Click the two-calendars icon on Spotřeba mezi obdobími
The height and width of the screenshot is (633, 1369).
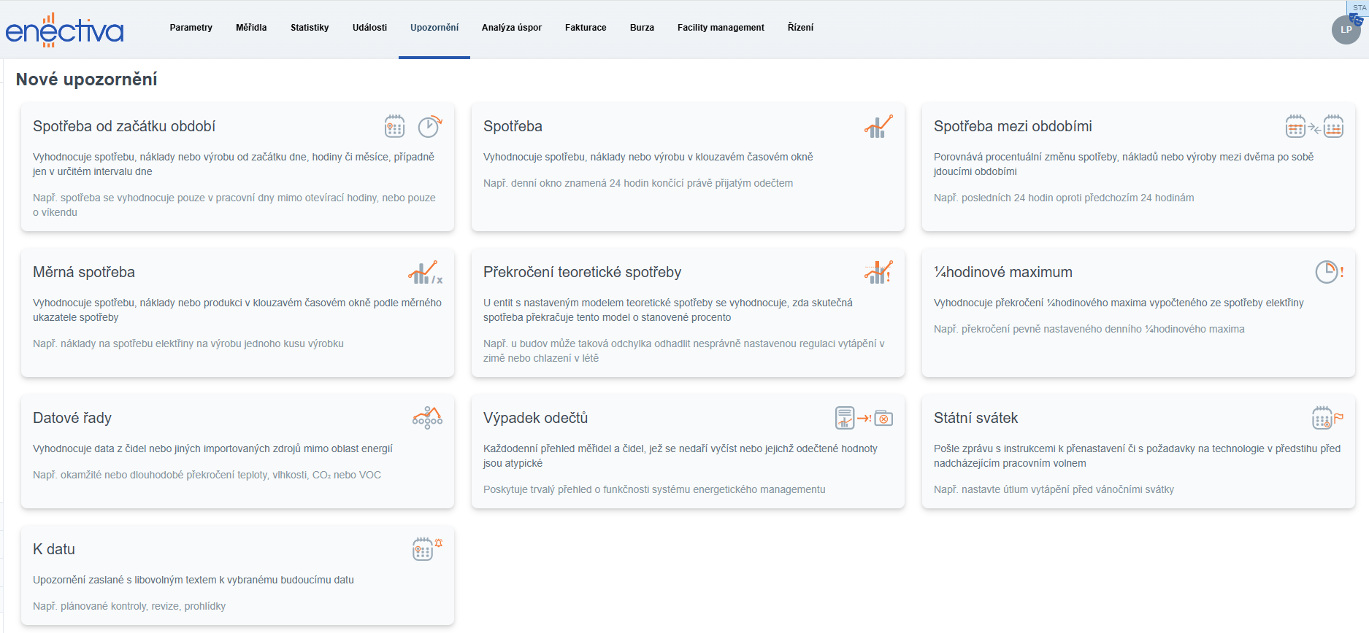pos(1314,126)
